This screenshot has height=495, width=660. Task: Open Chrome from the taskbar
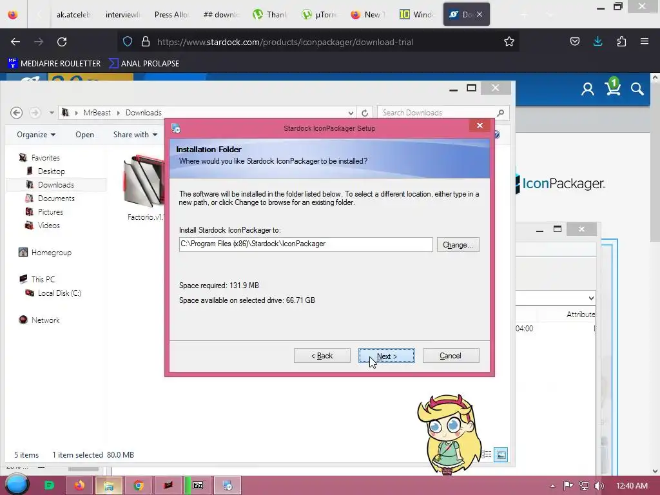pyautogui.click(x=138, y=485)
